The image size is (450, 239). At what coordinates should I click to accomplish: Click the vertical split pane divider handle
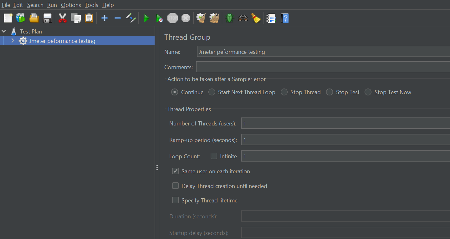(157, 167)
